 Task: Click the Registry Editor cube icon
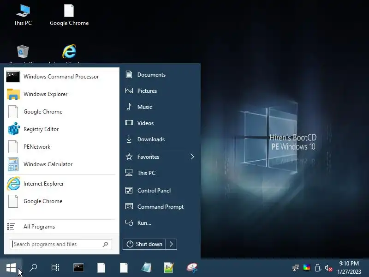pyautogui.click(x=13, y=129)
